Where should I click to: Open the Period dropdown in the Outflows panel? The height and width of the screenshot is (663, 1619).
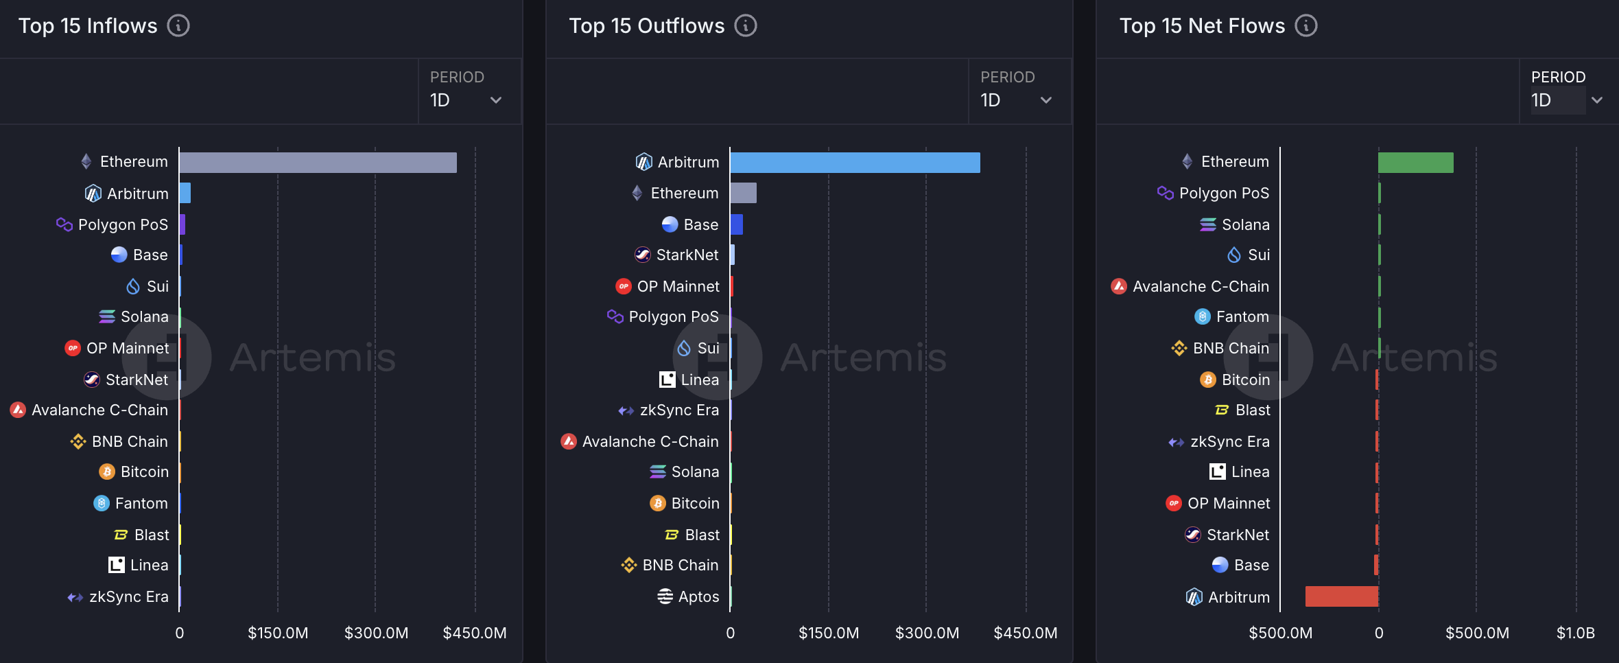coord(1017,100)
